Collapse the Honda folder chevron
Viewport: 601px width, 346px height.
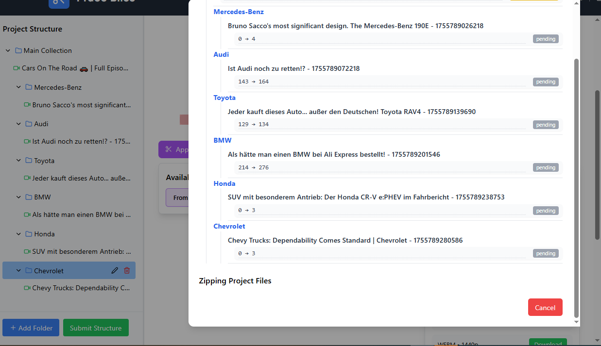[x=18, y=234]
